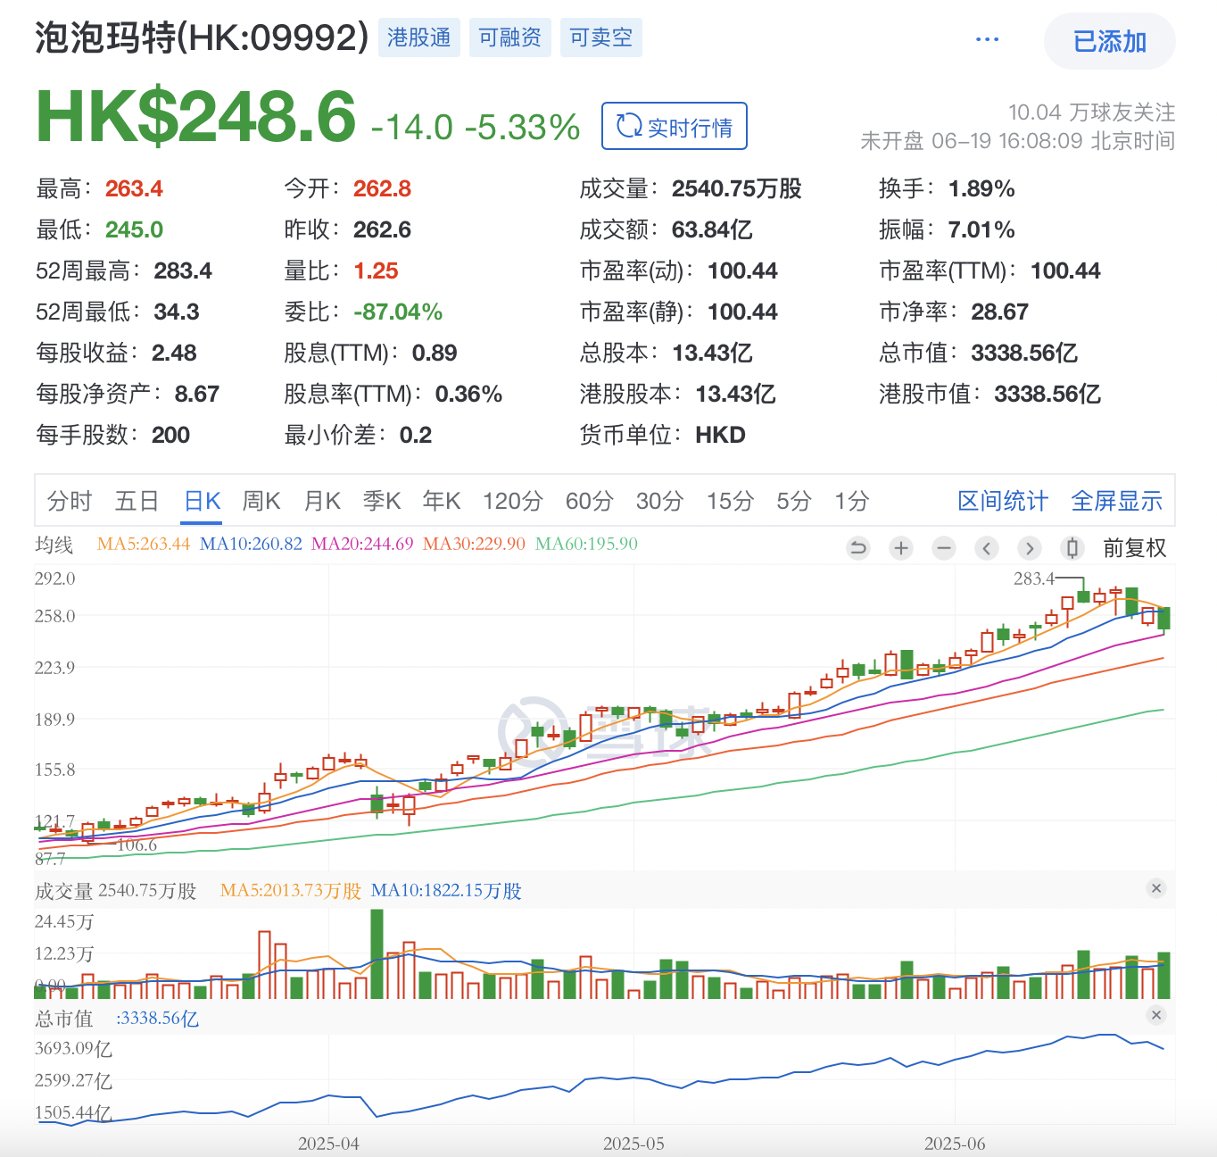Click the 可融资 tag
The image size is (1217, 1157).
point(510,37)
